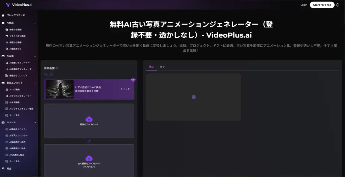Viewport: 345px width, 177px height.
Task: Click the swap icon between upload boxes
Action: pos(89,141)
